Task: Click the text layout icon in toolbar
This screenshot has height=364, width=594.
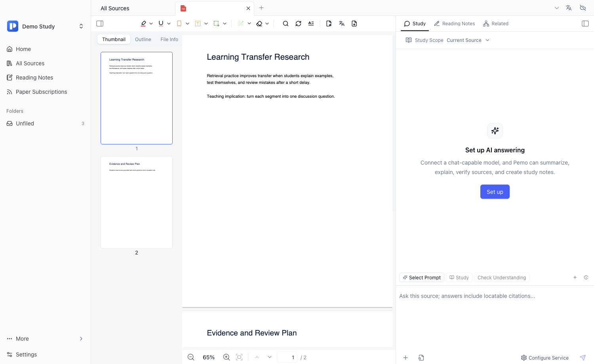Action: coord(311,24)
